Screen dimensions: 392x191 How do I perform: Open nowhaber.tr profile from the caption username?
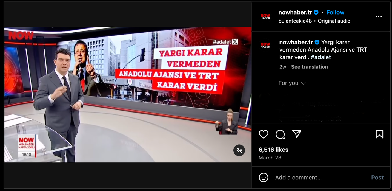point(296,42)
